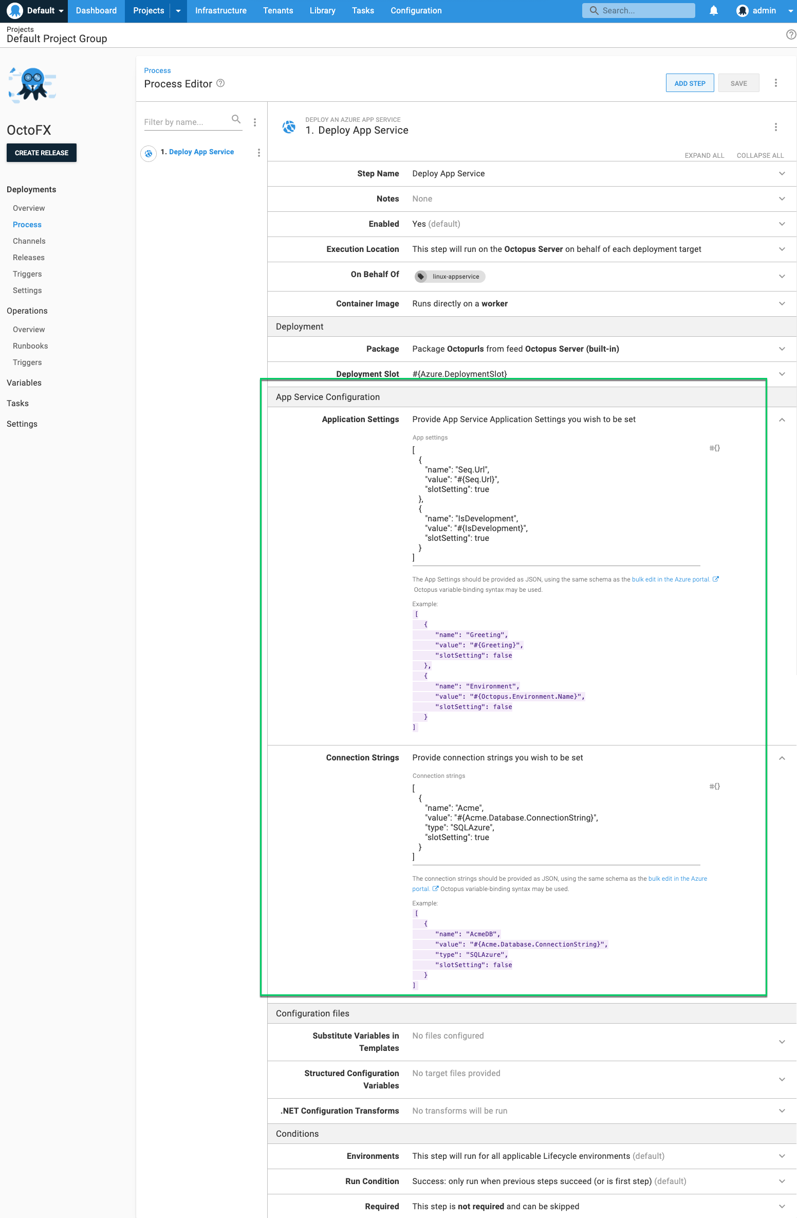Open Runbooks in sidebar
Image resolution: width=797 pixels, height=1218 pixels.
point(30,346)
